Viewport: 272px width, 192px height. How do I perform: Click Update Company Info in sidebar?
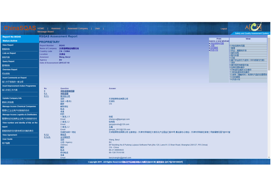click(12, 98)
